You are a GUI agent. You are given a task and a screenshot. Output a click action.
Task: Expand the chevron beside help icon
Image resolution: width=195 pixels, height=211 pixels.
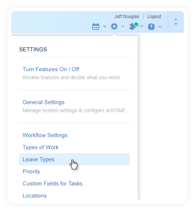[x=160, y=27]
